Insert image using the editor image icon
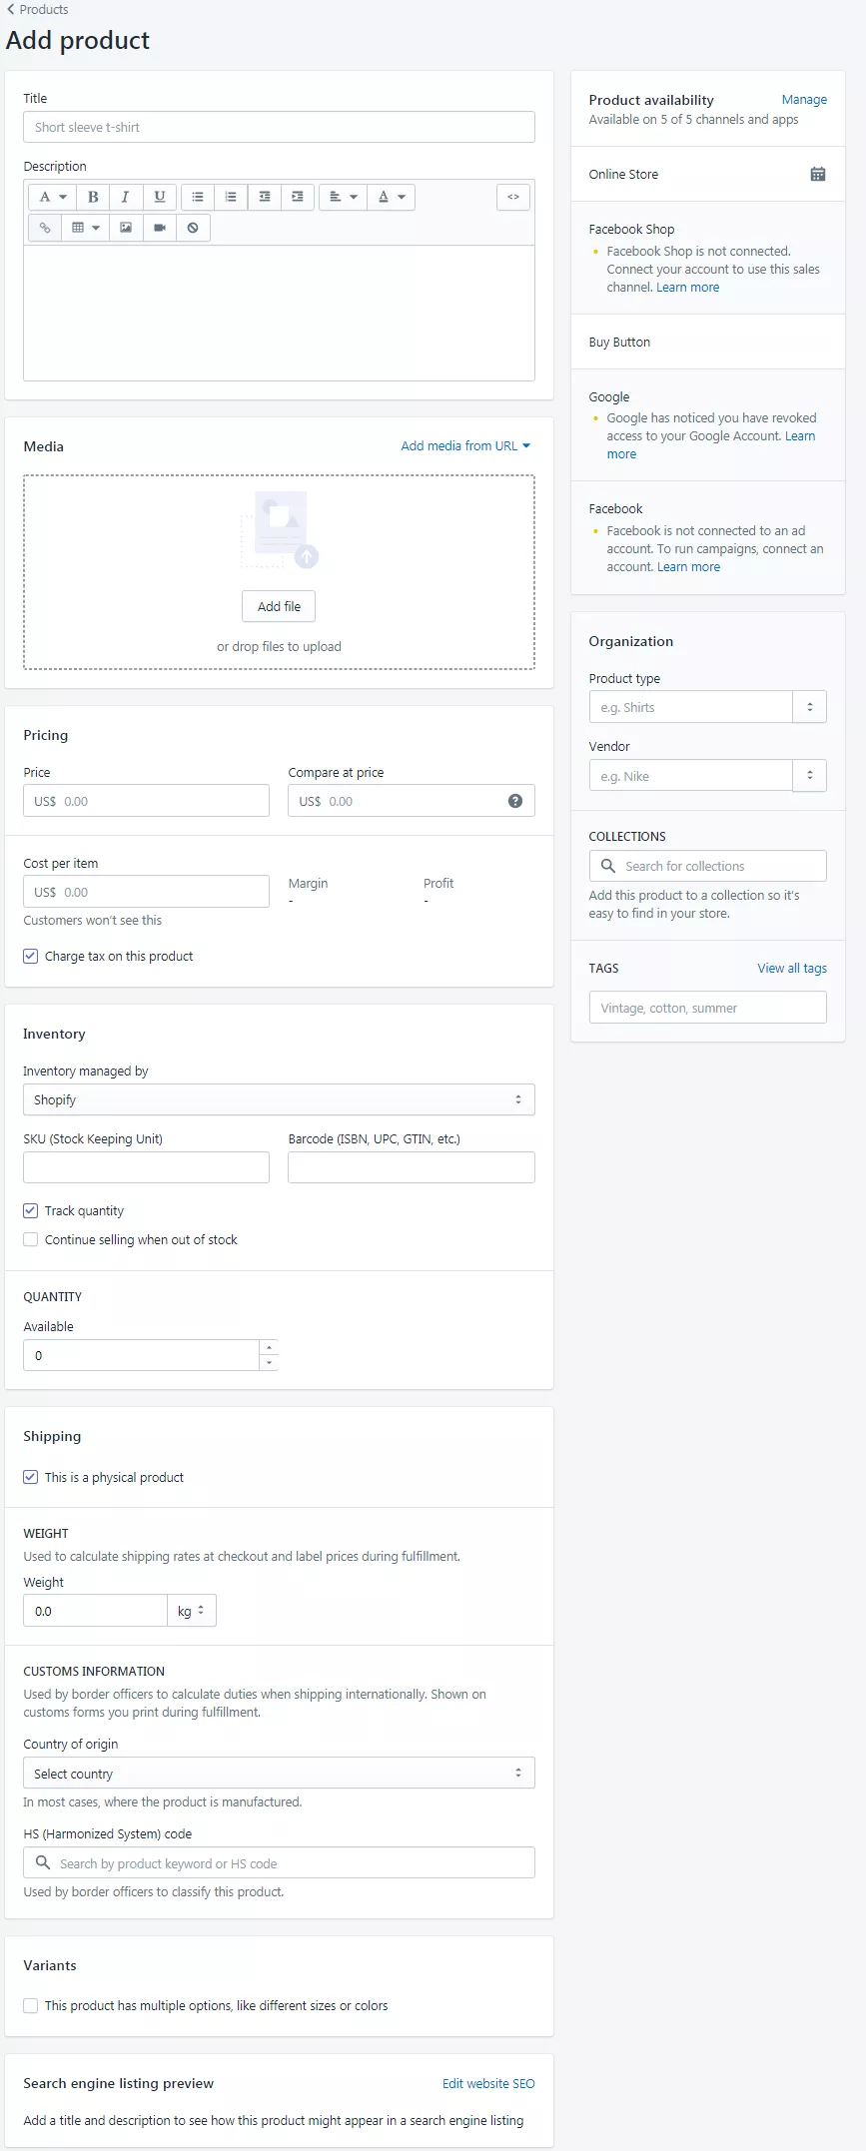 pyautogui.click(x=126, y=228)
